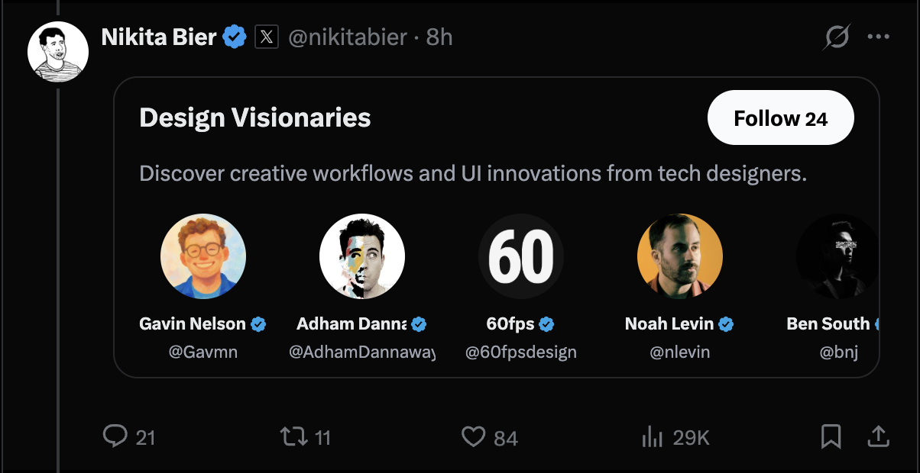Click the Grok slashed-circle icon
The width and height of the screenshot is (920, 473).
837,37
